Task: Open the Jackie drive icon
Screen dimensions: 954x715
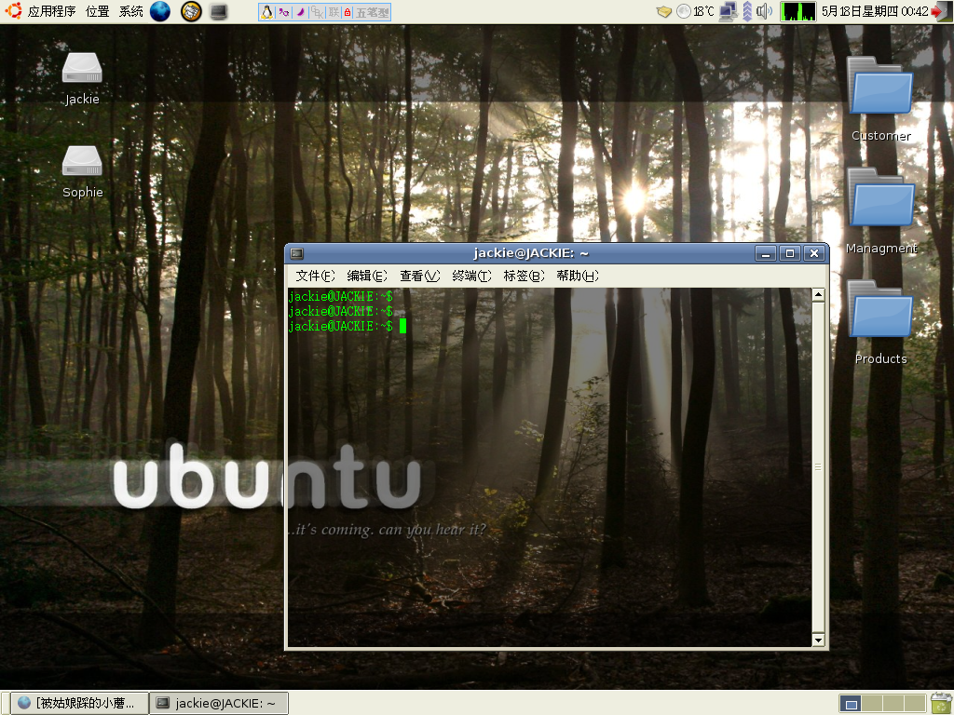Action: pos(82,79)
